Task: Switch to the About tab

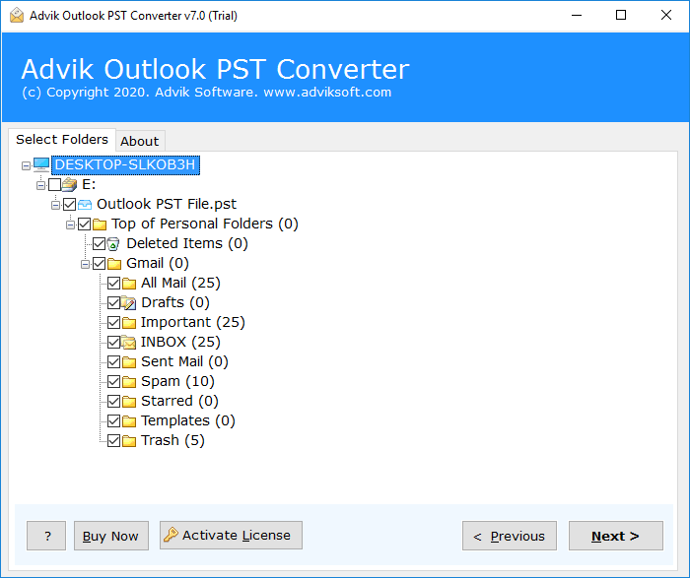Action: click(140, 141)
